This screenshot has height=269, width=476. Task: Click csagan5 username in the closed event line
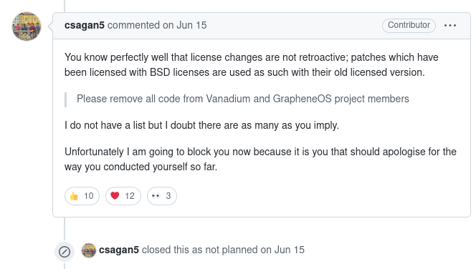coord(119,250)
